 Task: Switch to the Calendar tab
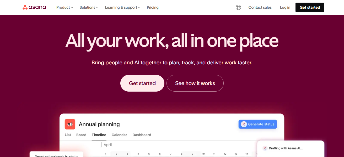(x=119, y=135)
